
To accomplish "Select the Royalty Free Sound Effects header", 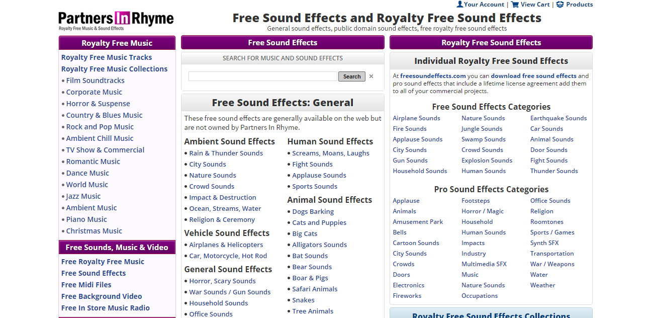I will coord(491,43).
